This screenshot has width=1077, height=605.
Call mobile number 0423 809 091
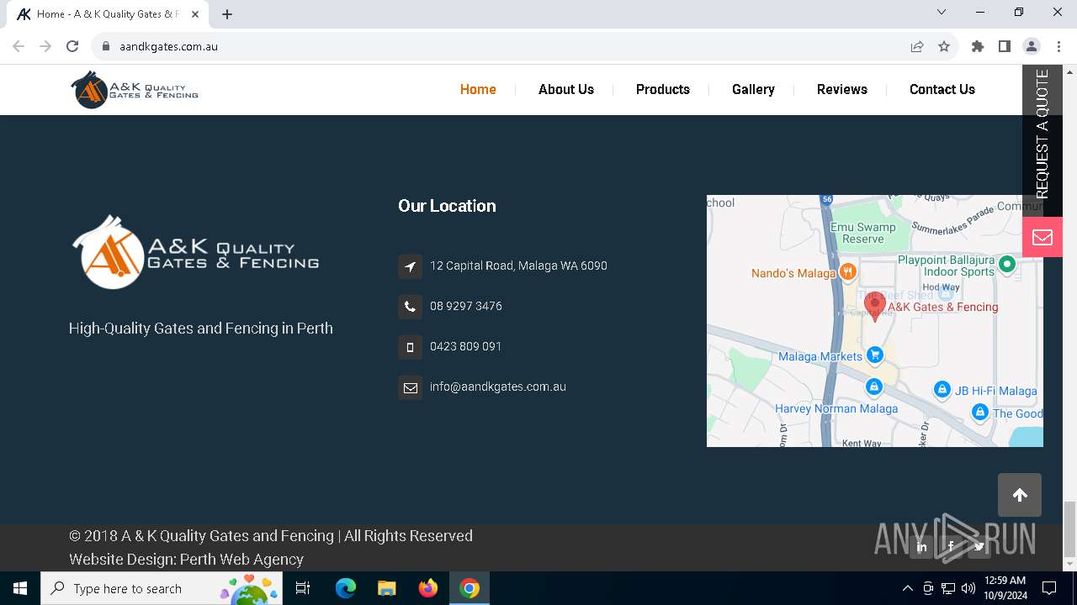pos(466,346)
